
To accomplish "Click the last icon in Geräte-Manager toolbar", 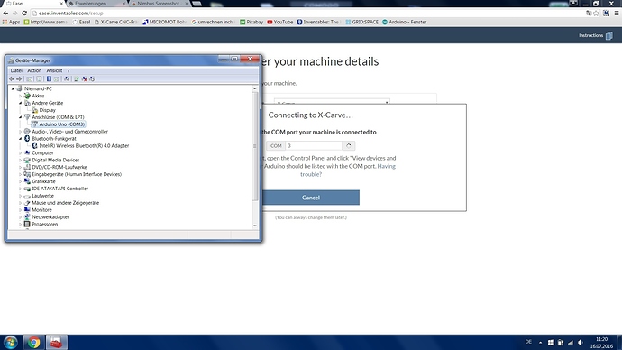I will click(x=92, y=79).
